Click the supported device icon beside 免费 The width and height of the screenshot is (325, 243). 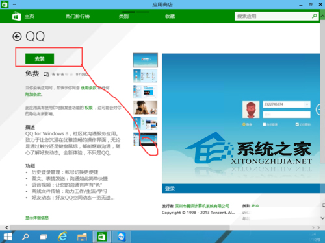[46, 75]
